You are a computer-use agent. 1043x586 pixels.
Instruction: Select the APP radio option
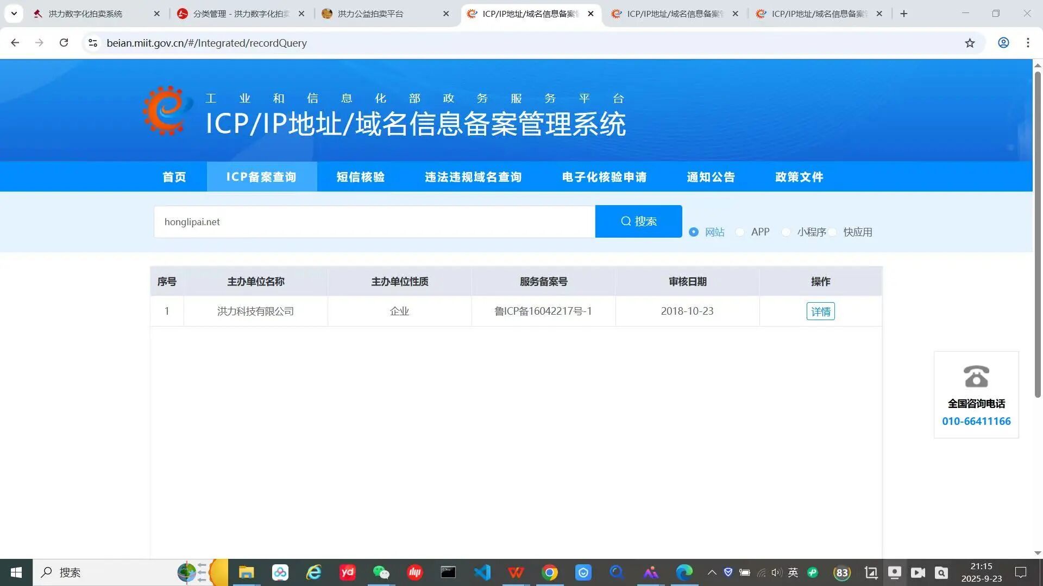[x=740, y=232]
